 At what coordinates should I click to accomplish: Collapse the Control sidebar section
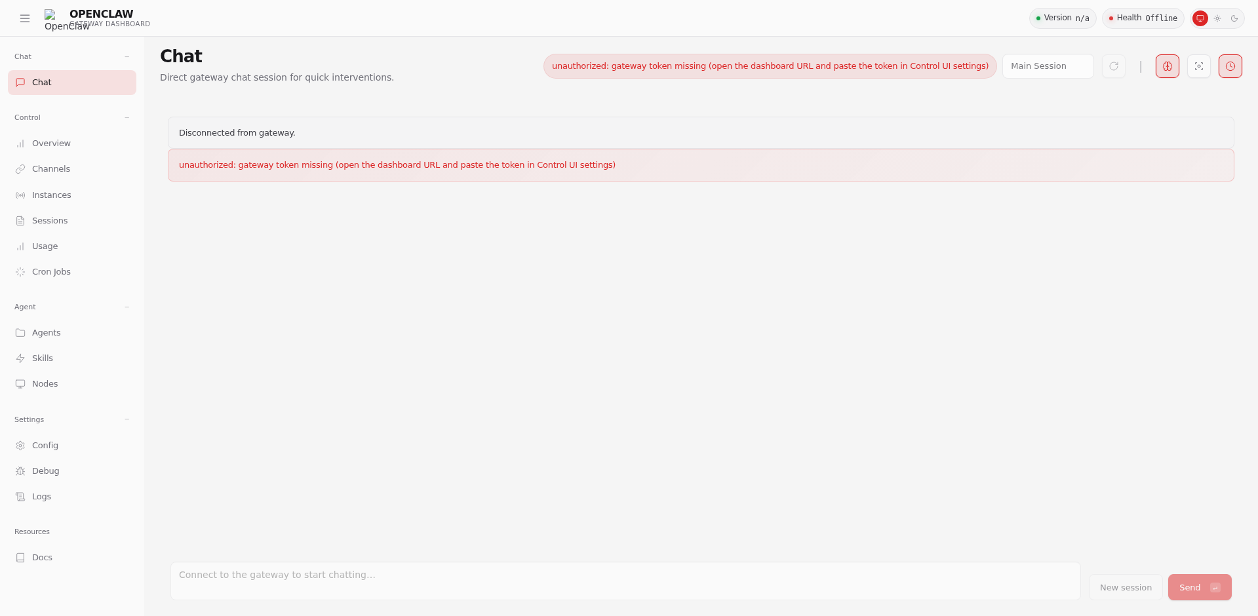(127, 117)
